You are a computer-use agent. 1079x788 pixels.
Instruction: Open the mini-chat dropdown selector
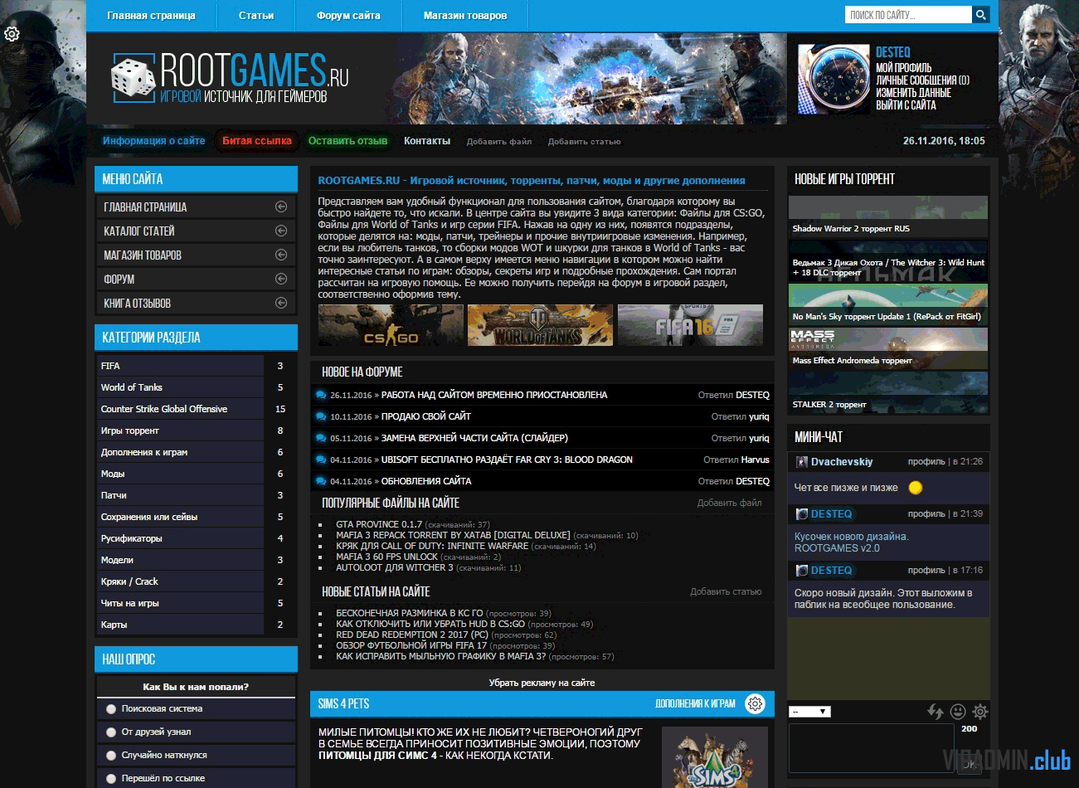(x=809, y=712)
